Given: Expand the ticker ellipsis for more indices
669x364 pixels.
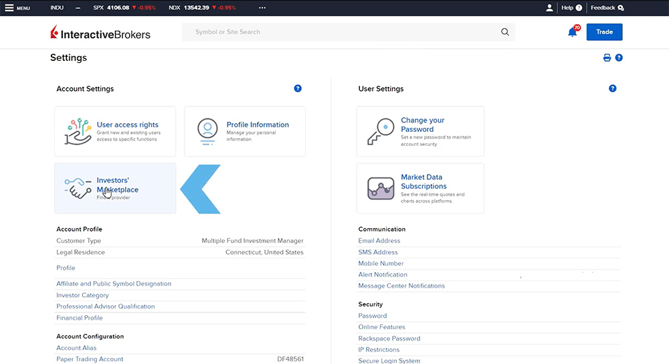Looking at the screenshot, I should [262, 8].
